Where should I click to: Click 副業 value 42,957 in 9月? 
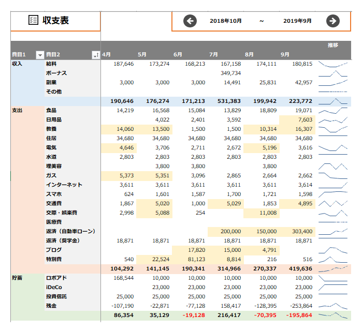coord(303,82)
